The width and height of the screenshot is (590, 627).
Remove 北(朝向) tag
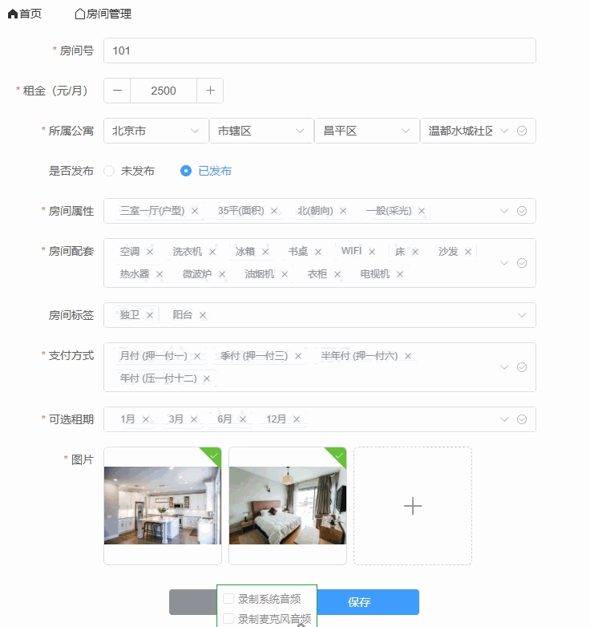pyautogui.click(x=343, y=211)
